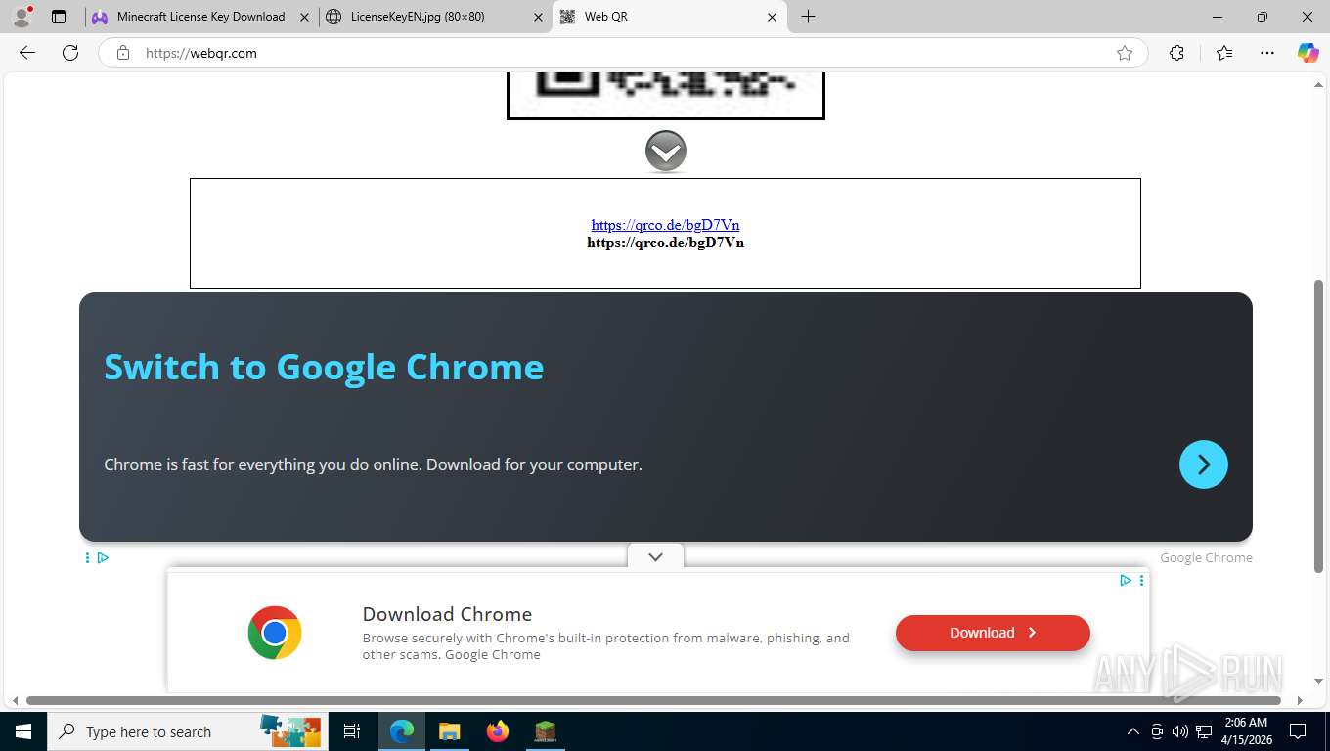Click the scroll-down arrow of scrollbar
Image resolution: width=1330 pixels, height=751 pixels.
1318,682
